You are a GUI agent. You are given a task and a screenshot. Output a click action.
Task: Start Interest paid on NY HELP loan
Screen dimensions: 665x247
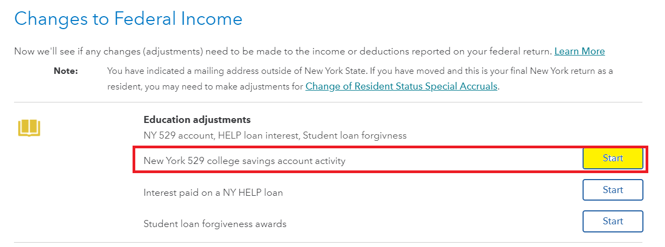coord(613,190)
